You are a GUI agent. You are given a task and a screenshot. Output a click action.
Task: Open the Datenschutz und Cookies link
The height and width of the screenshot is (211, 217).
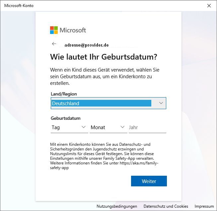(166, 206)
